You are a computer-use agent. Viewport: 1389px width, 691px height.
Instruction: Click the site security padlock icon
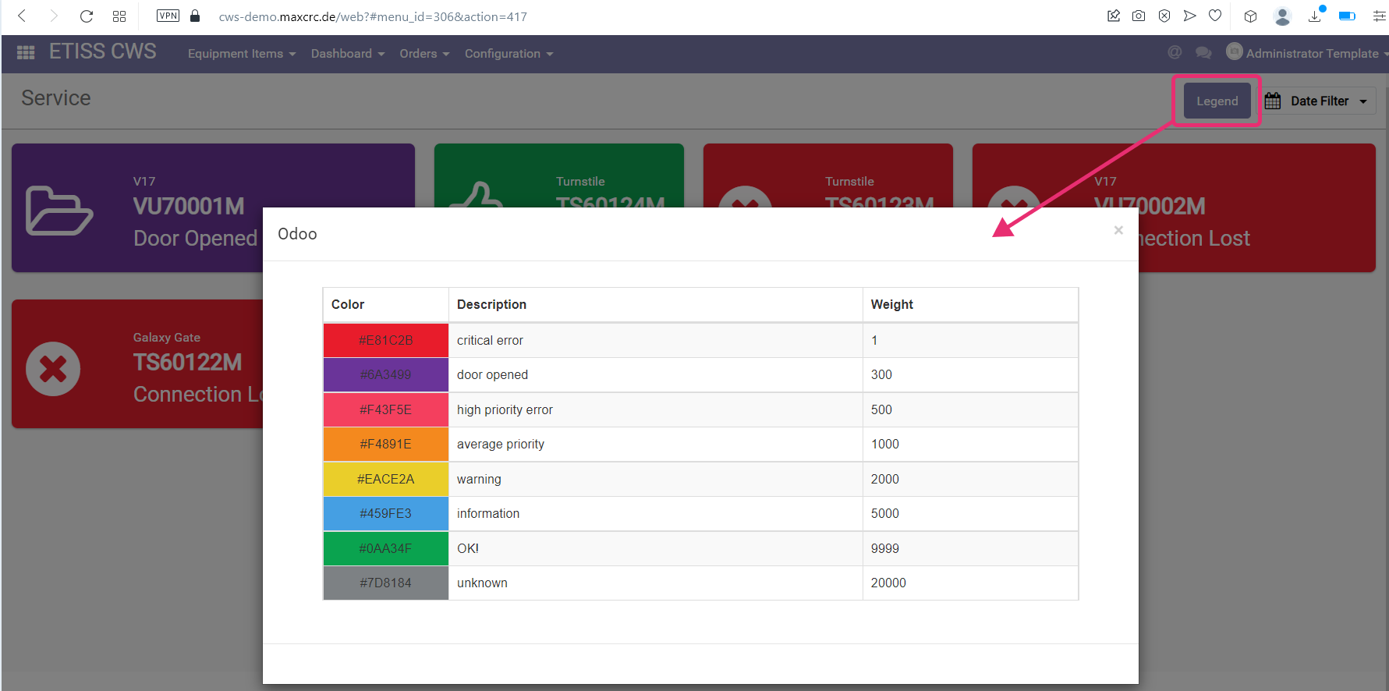[195, 16]
